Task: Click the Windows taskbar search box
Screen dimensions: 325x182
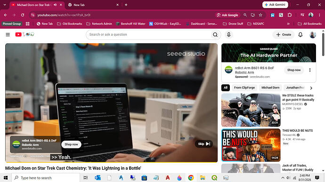Action: click(46, 178)
